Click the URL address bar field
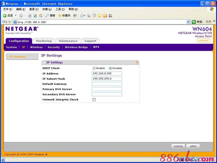 point(101,22)
